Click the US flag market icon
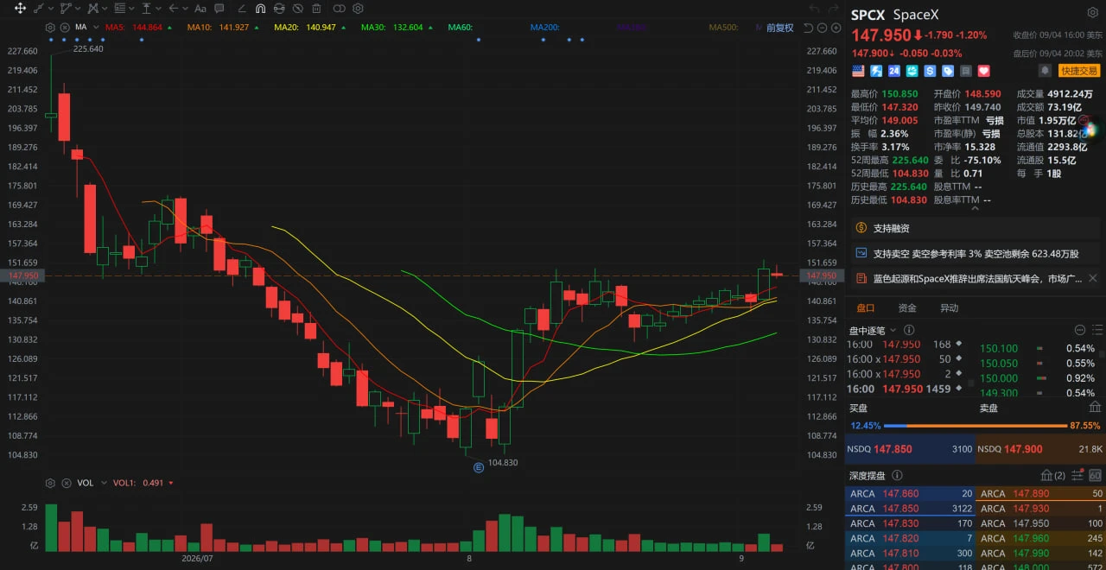This screenshot has height=570, width=1106. click(858, 71)
